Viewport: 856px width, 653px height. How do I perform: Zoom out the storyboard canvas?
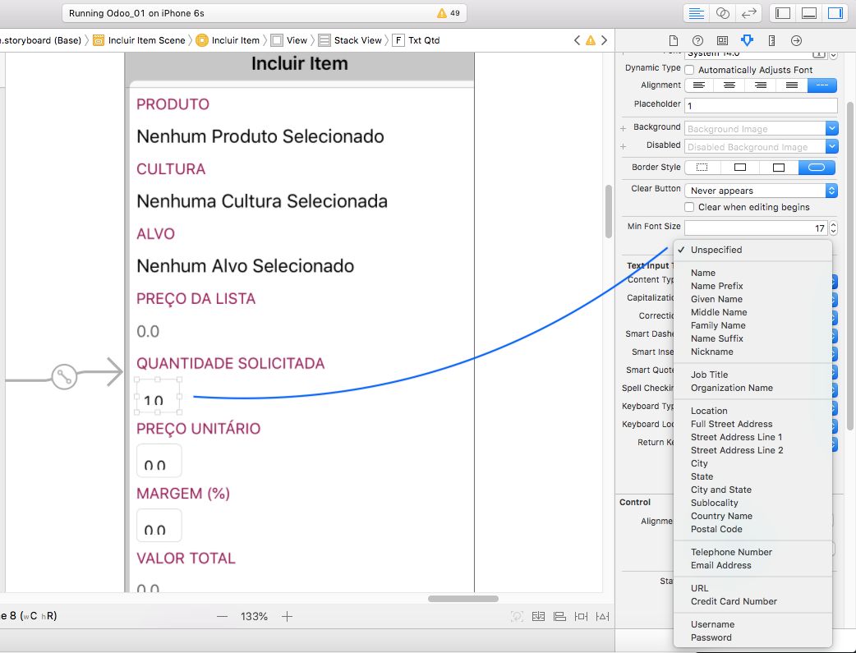(222, 616)
